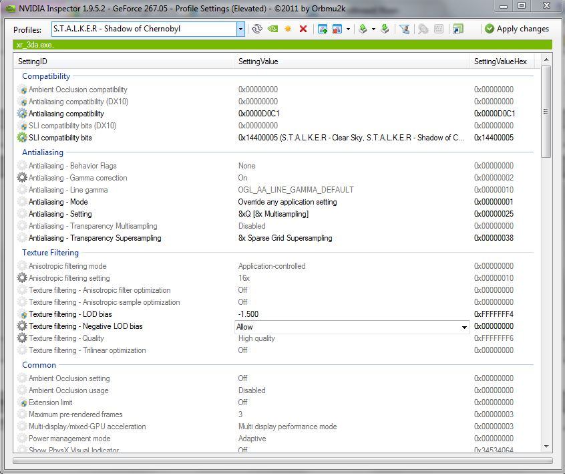Click into the profile name field

[x=144, y=29]
